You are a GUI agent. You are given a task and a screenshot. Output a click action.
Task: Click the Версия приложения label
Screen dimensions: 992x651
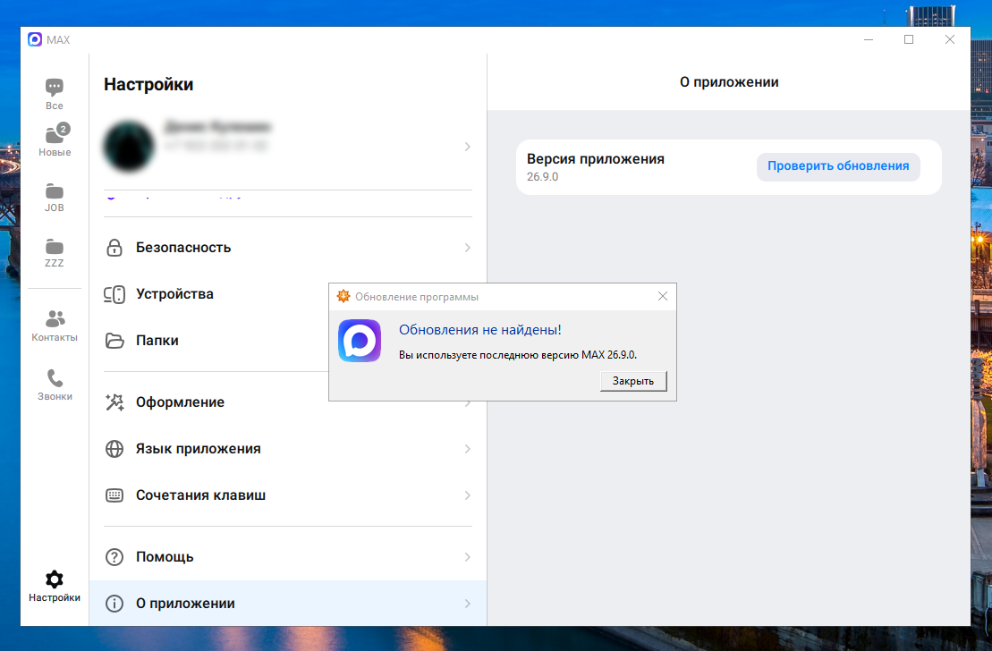coord(596,159)
